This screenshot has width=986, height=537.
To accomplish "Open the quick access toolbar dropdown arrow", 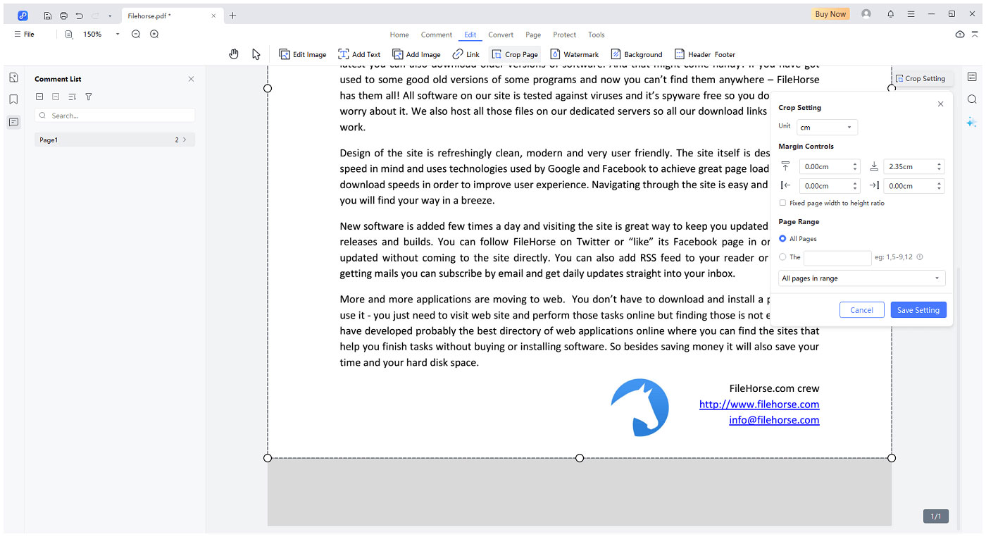I will coord(110,16).
